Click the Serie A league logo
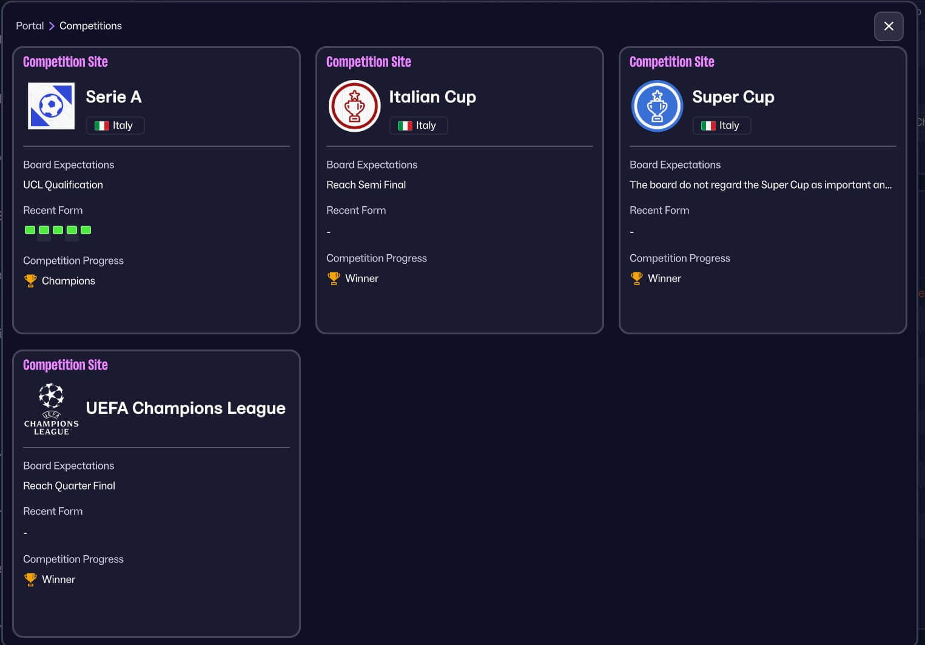The height and width of the screenshot is (645, 925). (52, 106)
